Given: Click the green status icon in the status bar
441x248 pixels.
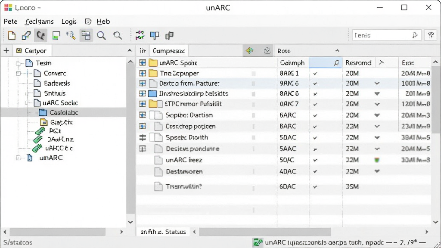Looking at the screenshot, I should tap(258, 242).
